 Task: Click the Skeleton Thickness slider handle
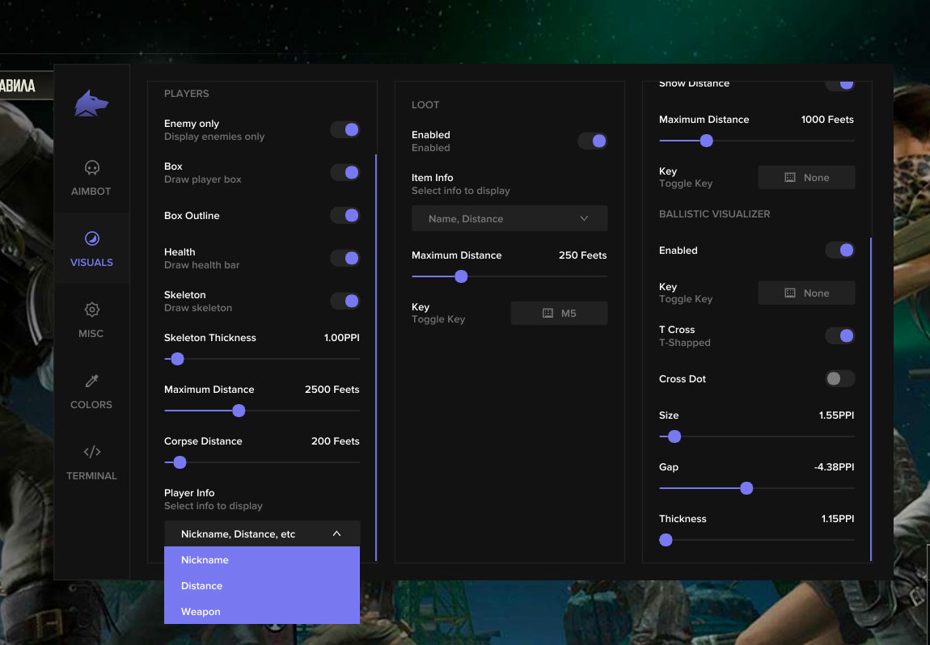click(x=177, y=359)
